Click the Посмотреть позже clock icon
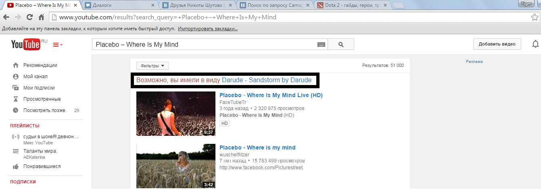 click(x=16, y=110)
